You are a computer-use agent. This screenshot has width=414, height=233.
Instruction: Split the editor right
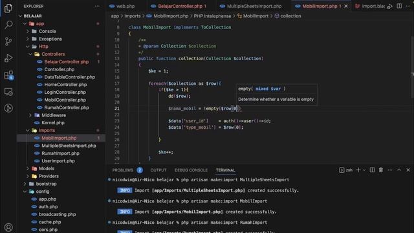pyautogui.click(x=399, y=6)
